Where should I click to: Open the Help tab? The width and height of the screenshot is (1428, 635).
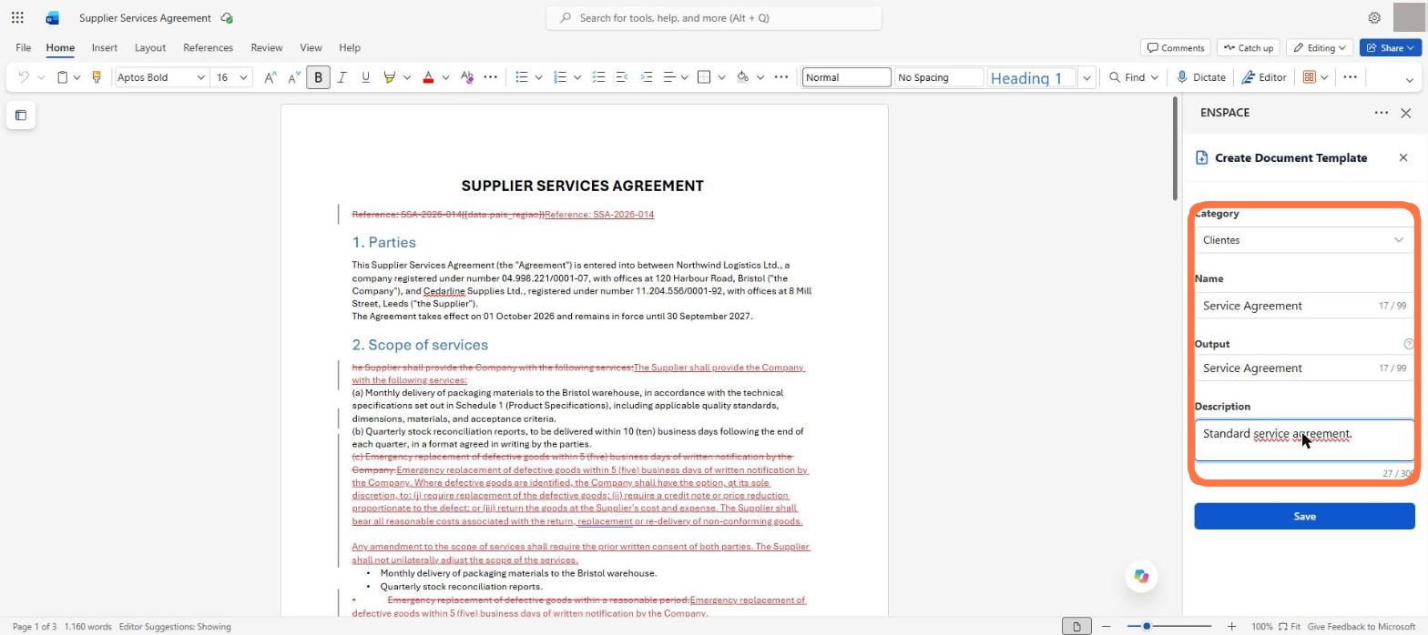350,47
